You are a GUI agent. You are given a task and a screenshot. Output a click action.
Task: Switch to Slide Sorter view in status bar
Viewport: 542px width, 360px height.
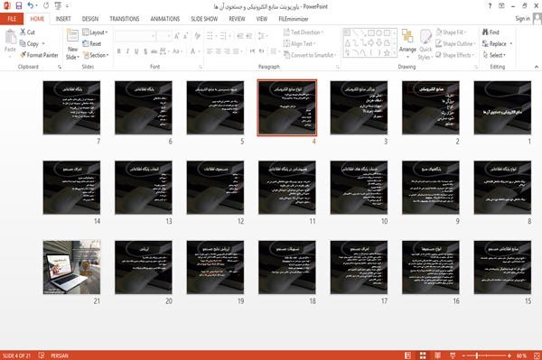point(423,355)
